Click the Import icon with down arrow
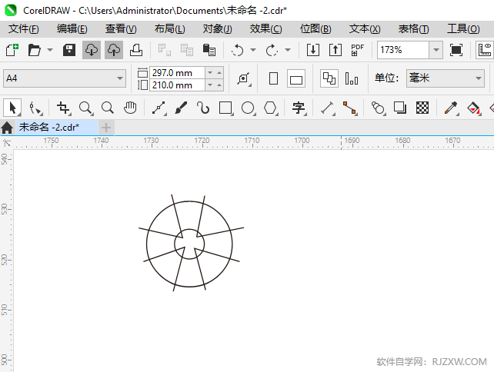494x372 pixels. click(x=313, y=50)
